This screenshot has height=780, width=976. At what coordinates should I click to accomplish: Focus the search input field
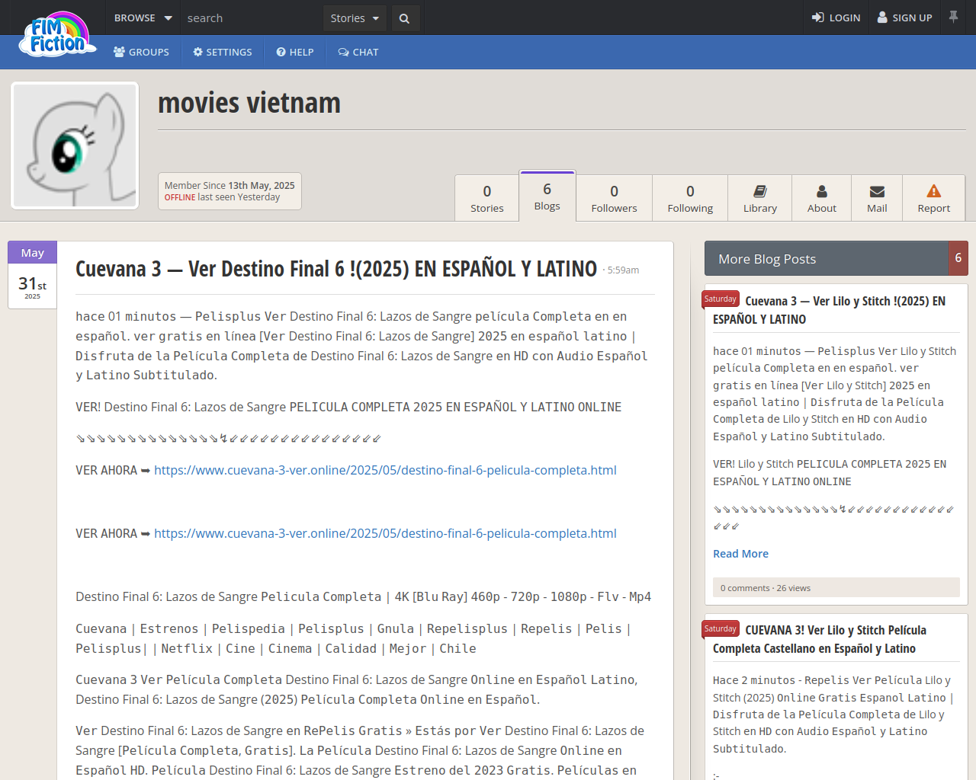click(252, 18)
